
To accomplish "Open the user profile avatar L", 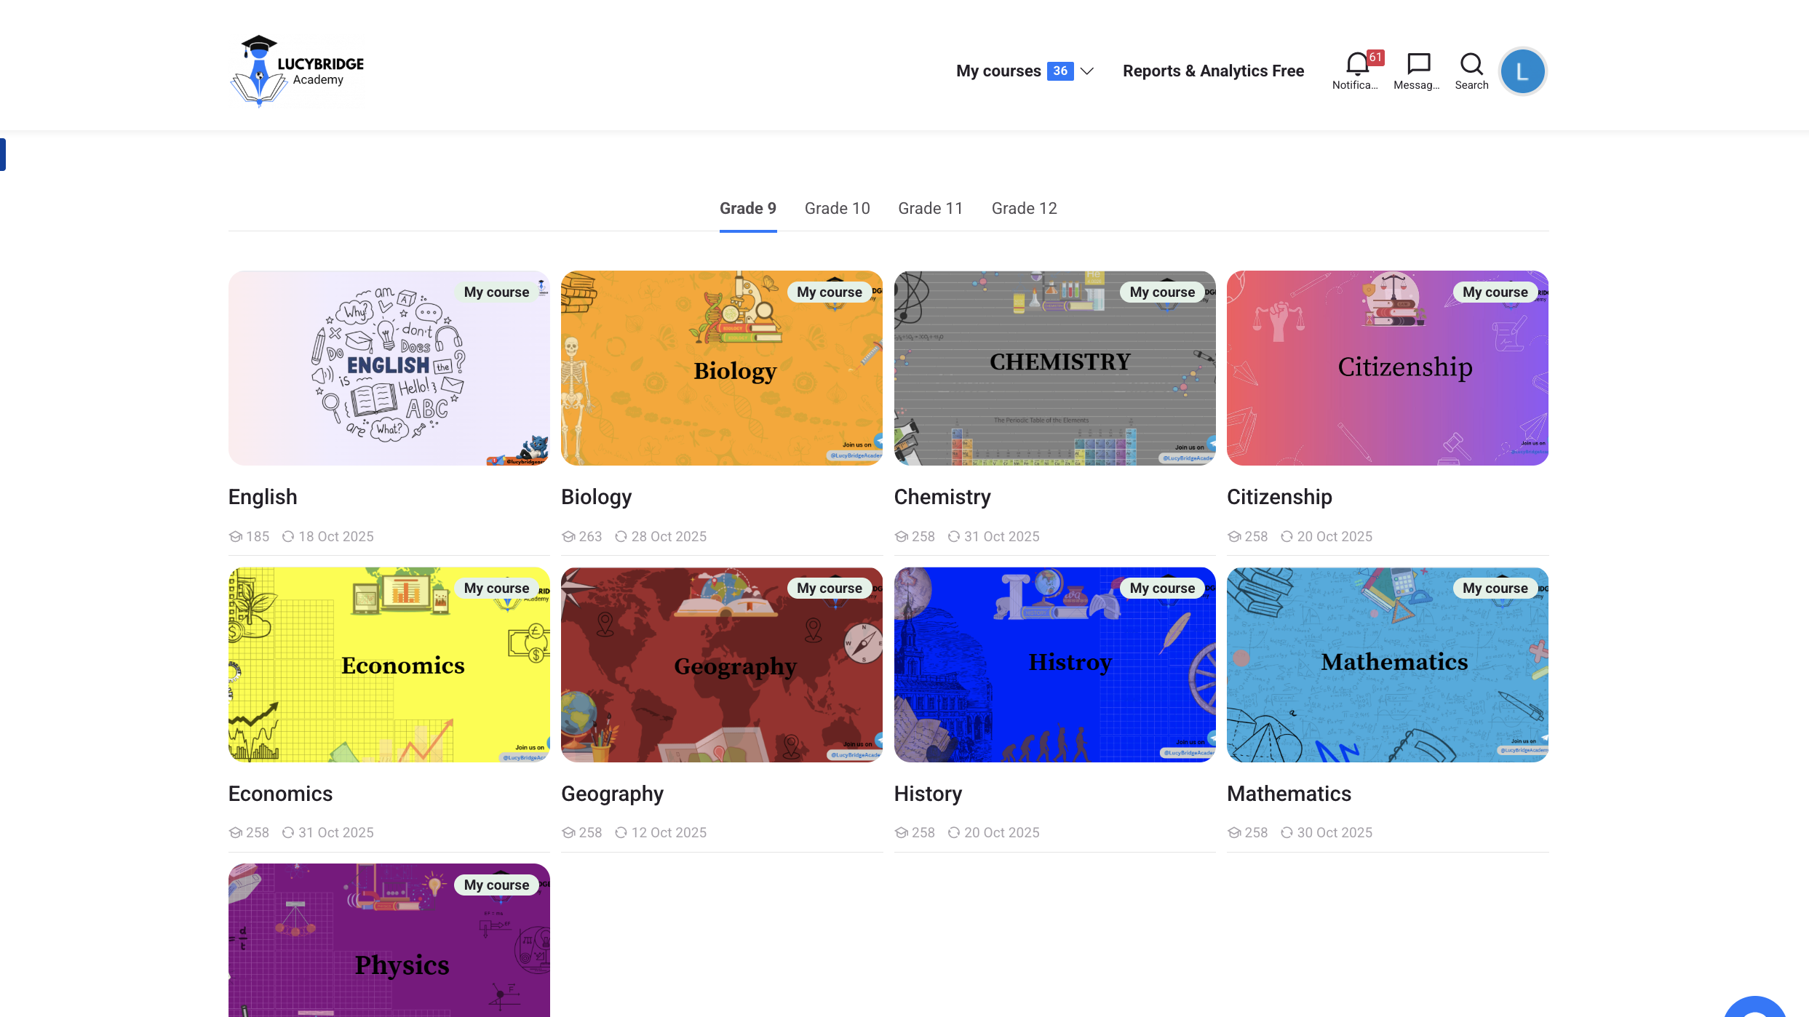I will [x=1522, y=71].
